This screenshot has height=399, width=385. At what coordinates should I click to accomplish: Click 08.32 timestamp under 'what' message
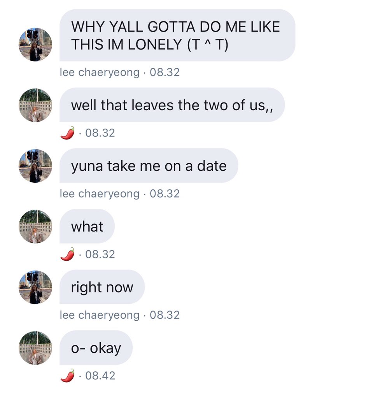(x=100, y=254)
